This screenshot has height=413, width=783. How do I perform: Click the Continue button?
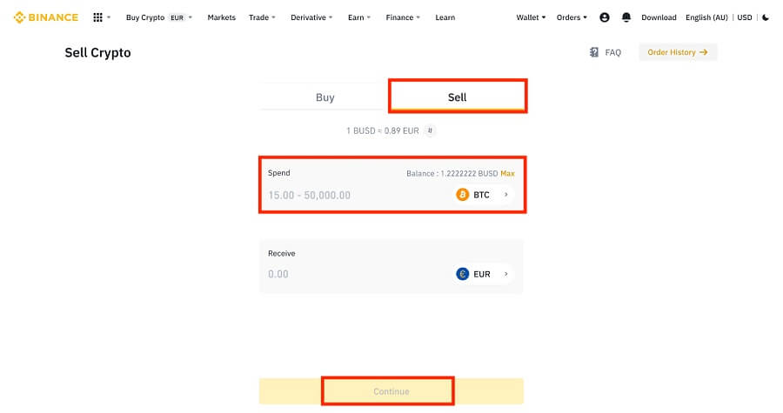pos(391,391)
